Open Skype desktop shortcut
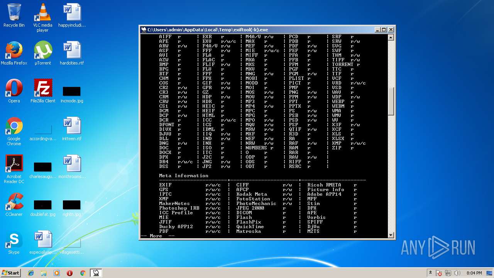This screenshot has width=494, height=278. (x=14, y=242)
